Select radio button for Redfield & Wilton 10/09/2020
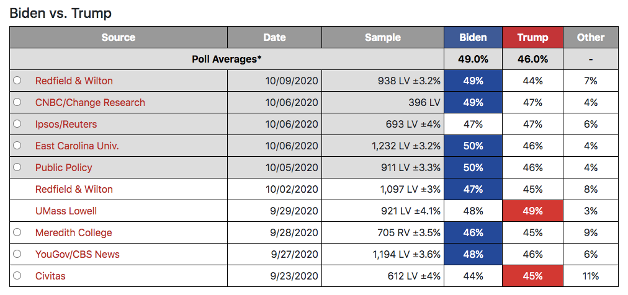The width and height of the screenshot is (628, 295). (x=17, y=81)
